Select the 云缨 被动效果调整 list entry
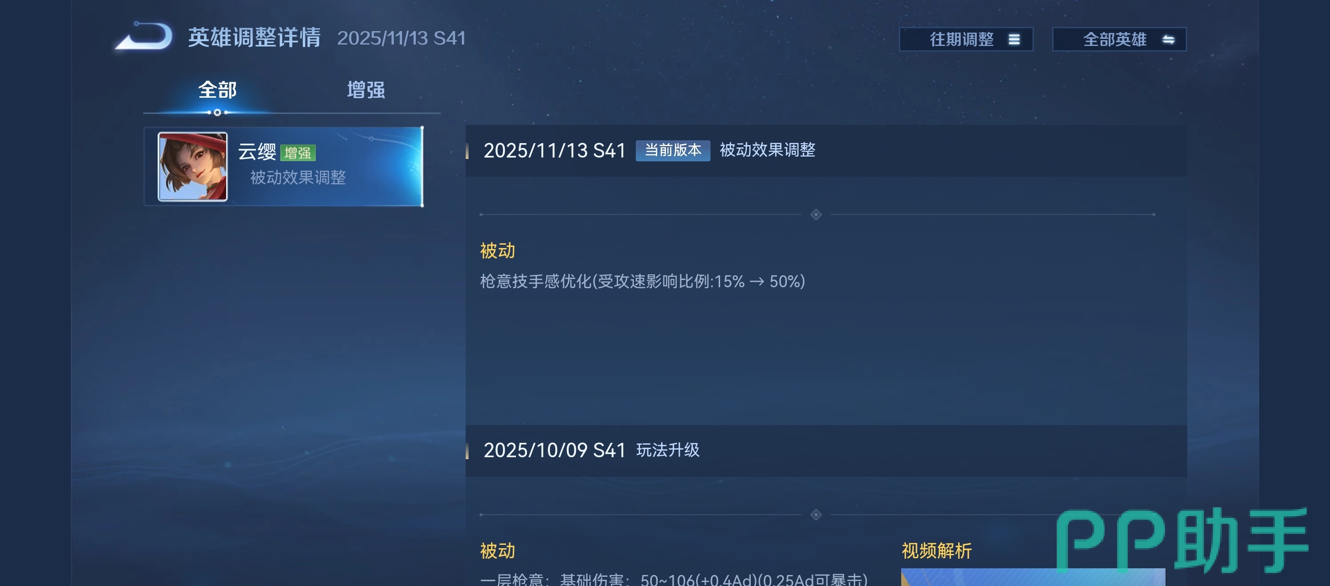 [284, 167]
